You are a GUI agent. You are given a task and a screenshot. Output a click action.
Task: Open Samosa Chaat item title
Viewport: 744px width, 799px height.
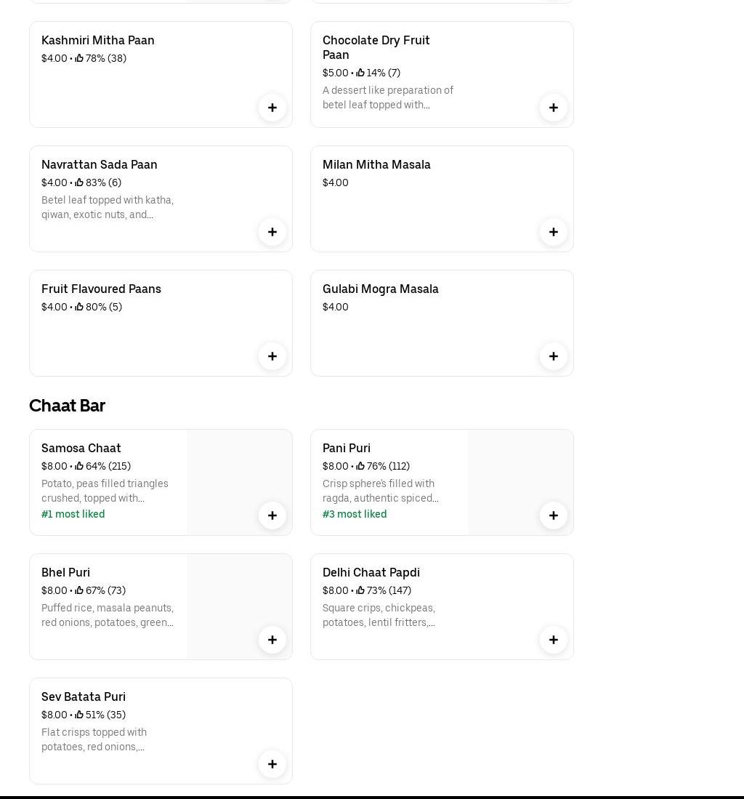81,448
